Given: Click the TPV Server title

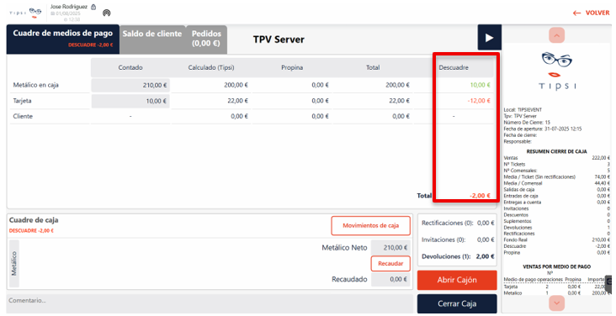Looking at the screenshot, I should pyautogui.click(x=279, y=39).
